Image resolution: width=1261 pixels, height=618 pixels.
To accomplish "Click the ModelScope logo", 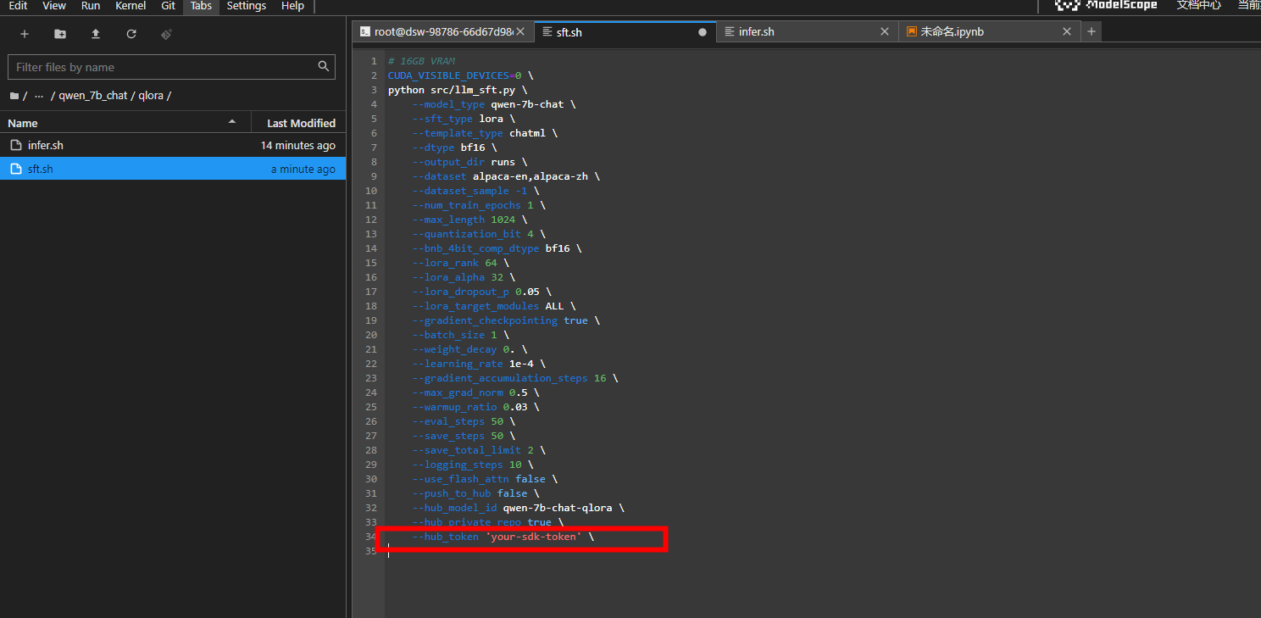I will [x=1106, y=5].
